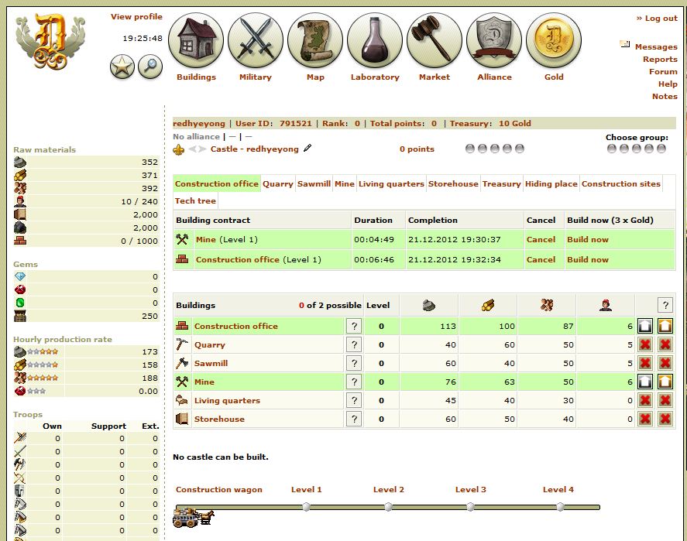Select first circle beside 0 points
Image resolution: width=687 pixels, height=541 pixels.
(469, 149)
